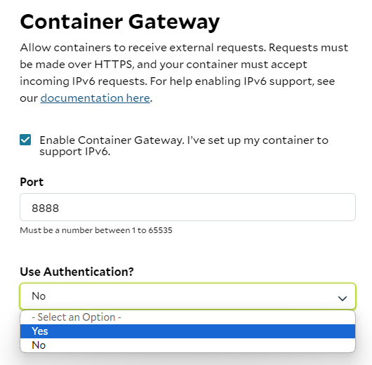The height and width of the screenshot is (365, 372).
Task: Uncheck the Enable Container Gateway checkbox
Action: click(25, 140)
